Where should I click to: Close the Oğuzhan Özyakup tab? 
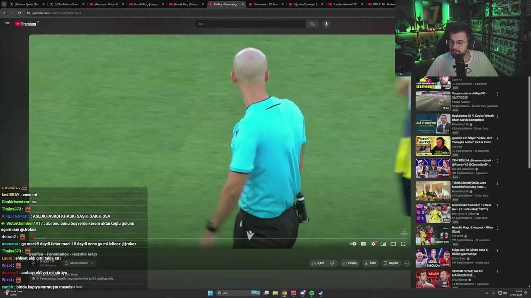(x=322, y=4)
